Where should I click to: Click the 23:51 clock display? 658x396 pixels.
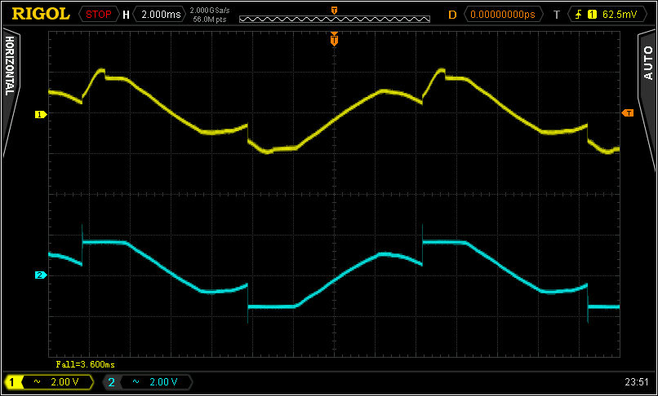635,381
